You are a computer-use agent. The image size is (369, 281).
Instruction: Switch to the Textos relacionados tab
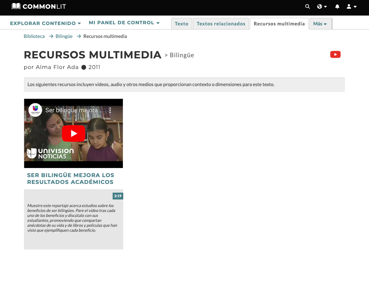221,24
